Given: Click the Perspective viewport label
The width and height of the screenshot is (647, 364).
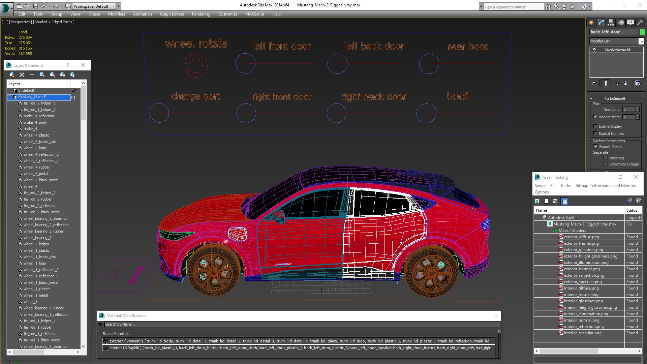Looking at the screenshot, I should click(21, 22).
